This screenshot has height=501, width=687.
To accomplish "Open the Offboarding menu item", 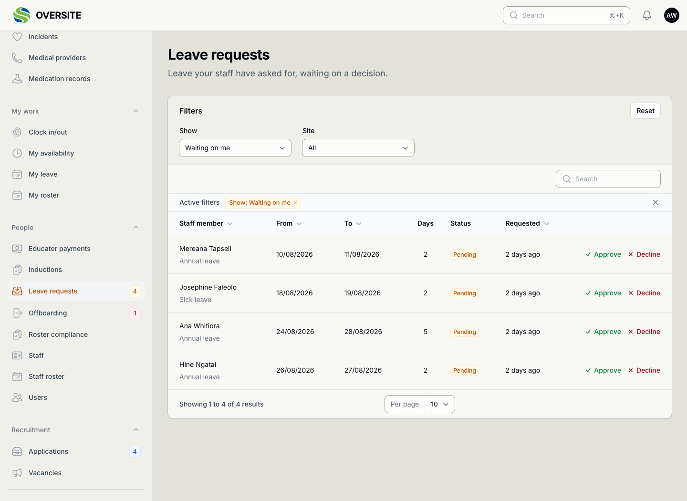I will (76, 313).
